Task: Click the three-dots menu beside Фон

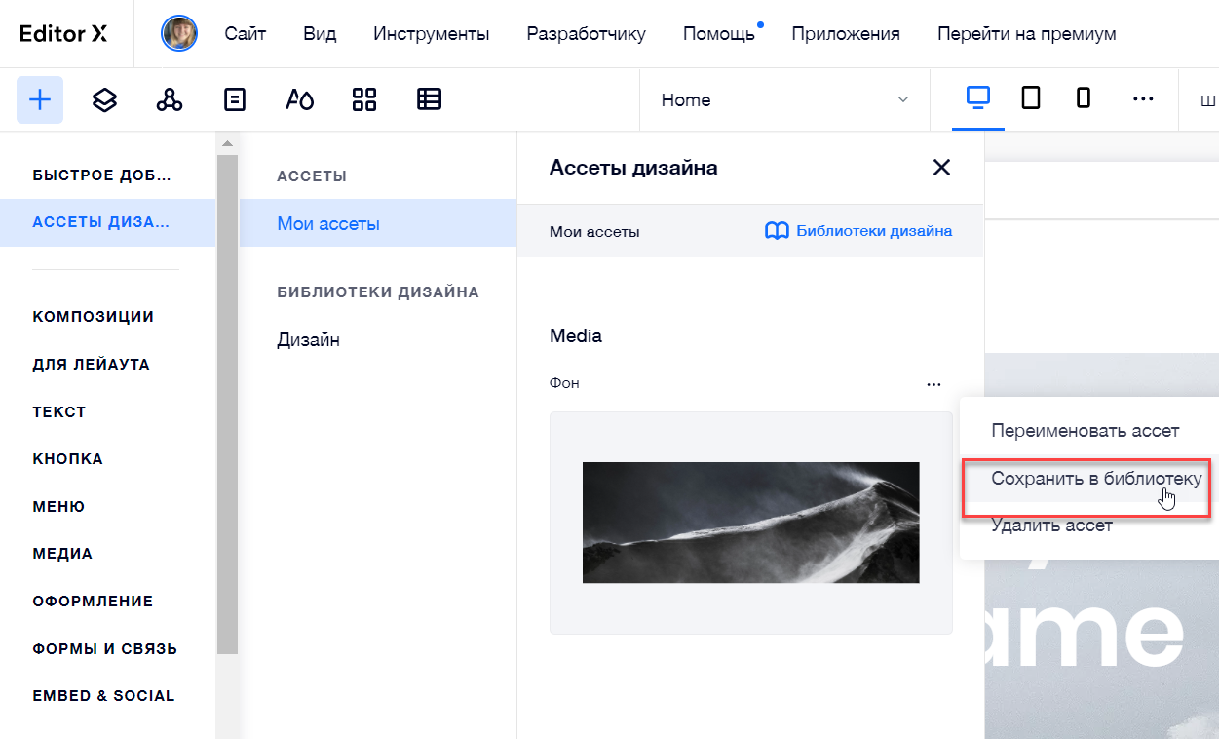Action: 934,384
